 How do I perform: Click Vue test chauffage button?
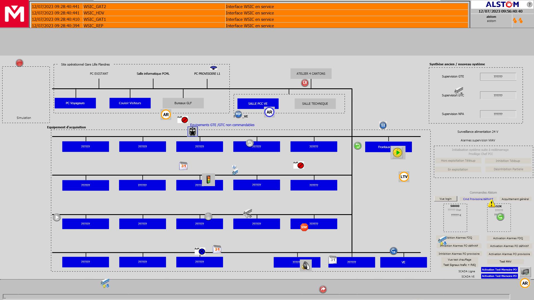[459, 260]
